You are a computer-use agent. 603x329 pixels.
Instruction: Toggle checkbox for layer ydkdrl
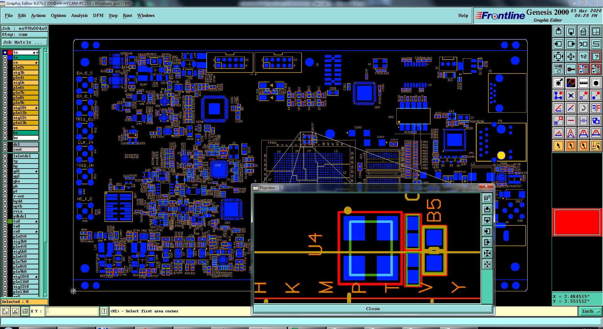tap(5, 216)
